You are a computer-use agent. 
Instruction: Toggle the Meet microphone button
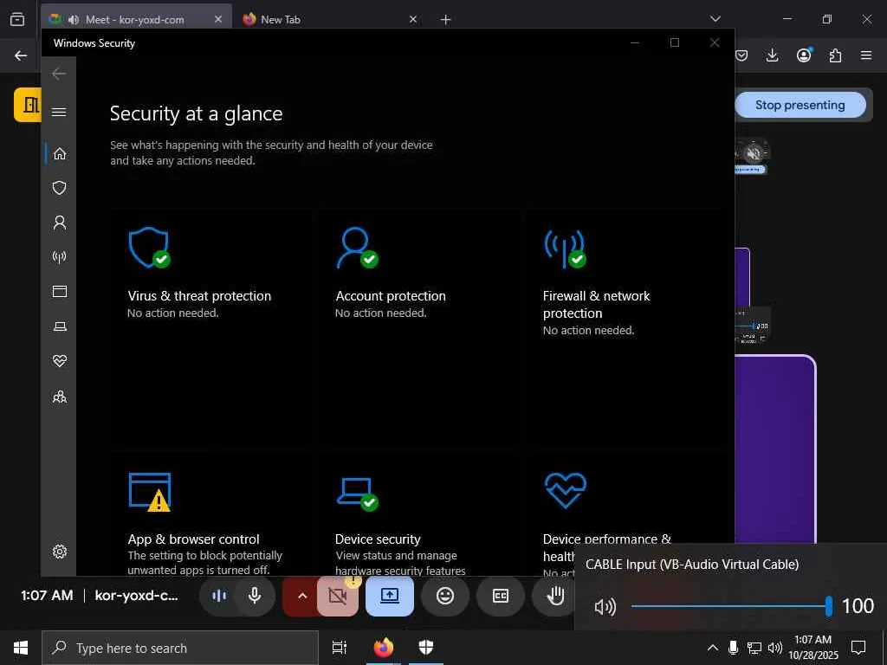[255, 596]
